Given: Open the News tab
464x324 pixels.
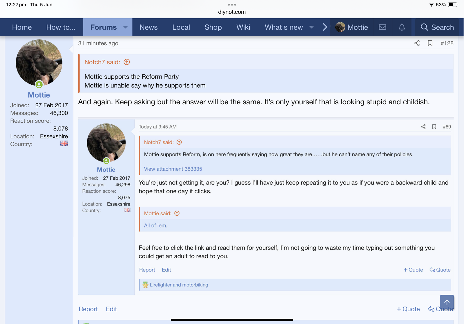Looking at the screenshot, I should 148,27.
